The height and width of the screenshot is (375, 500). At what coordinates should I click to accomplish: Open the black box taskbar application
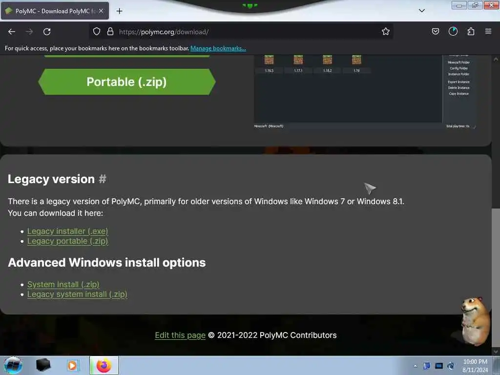pos(43,365)
